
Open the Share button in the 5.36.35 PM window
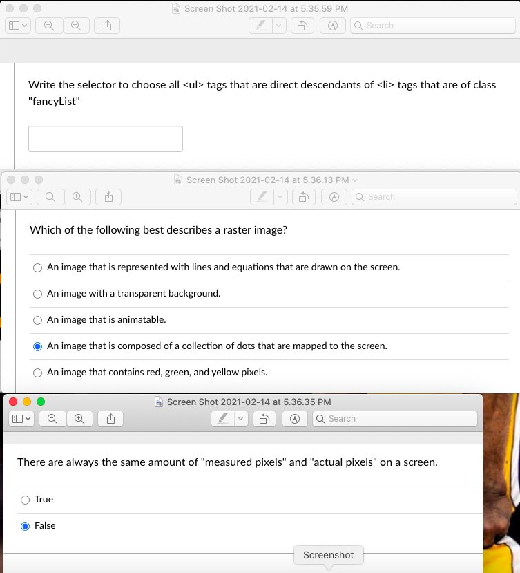110,419
